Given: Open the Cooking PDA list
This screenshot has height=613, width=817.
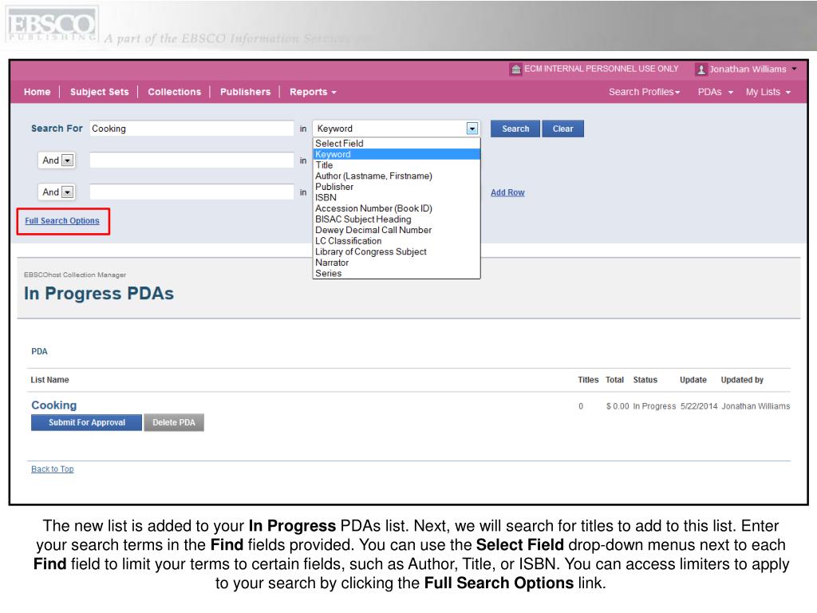Looking at the screenshot, I should (x=53, y=405).
